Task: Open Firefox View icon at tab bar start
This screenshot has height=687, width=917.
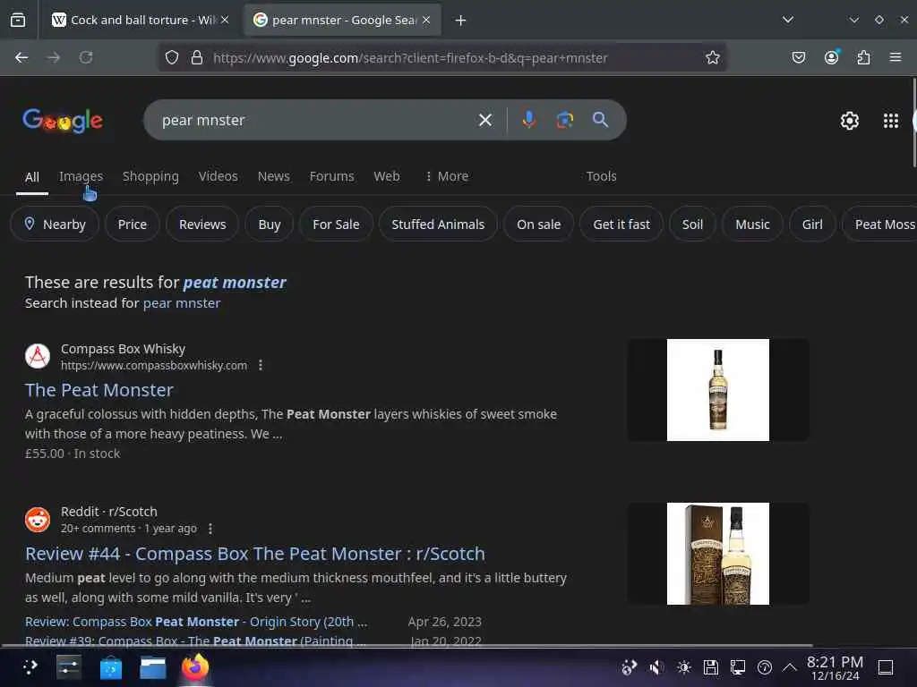Action: pos(18,20)
